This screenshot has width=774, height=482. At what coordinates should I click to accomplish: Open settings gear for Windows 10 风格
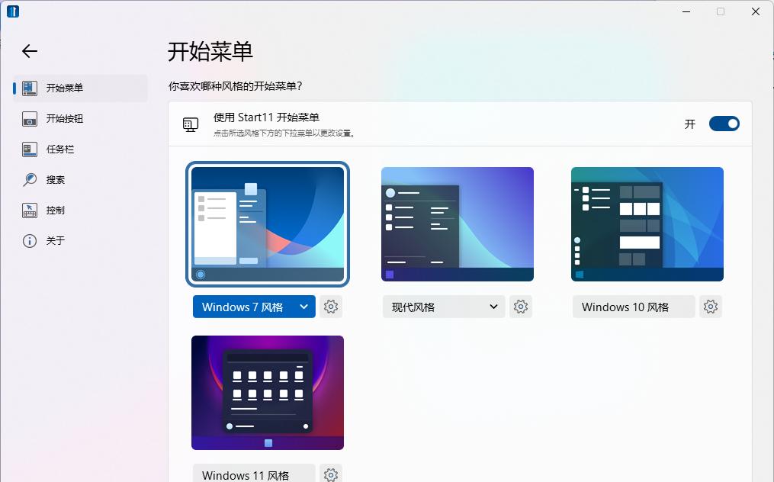711,307
